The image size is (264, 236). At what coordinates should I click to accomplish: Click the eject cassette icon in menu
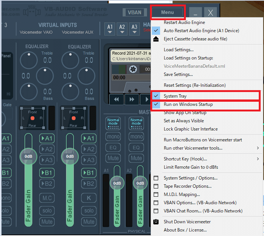(156, 39)
